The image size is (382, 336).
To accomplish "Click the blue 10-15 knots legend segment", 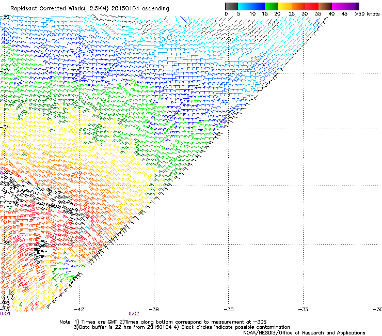I will point(258,6).
